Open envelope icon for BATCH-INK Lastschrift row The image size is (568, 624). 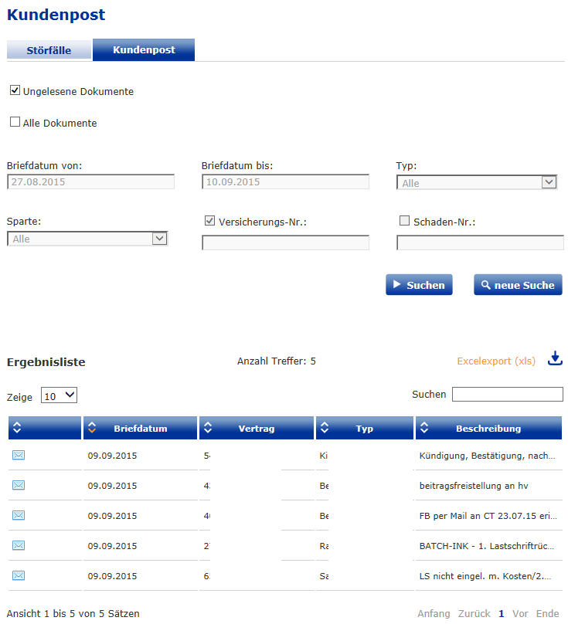[19, 545]
